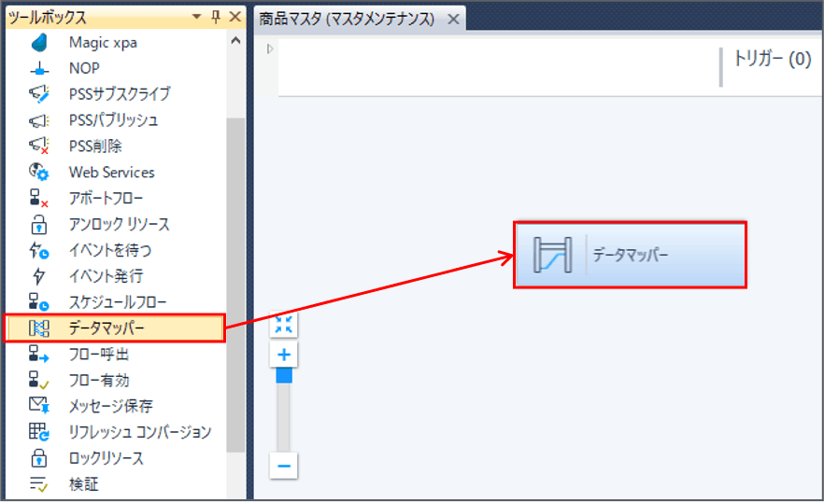The width and height of the screenshot is (824, 502).
Task: Select the アボートフロー icon
Action: tap(38, 199)
